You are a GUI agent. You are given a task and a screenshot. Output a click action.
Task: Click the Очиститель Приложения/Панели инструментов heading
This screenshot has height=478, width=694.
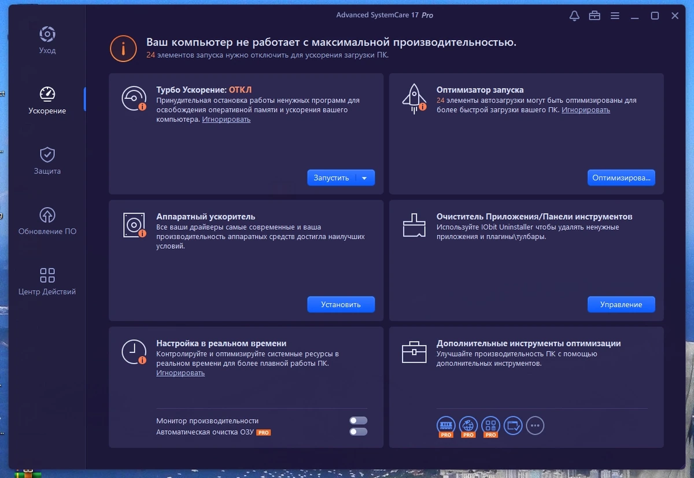534,217
